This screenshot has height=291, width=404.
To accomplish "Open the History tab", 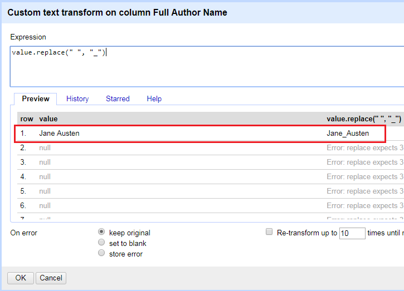I will 77,99.
